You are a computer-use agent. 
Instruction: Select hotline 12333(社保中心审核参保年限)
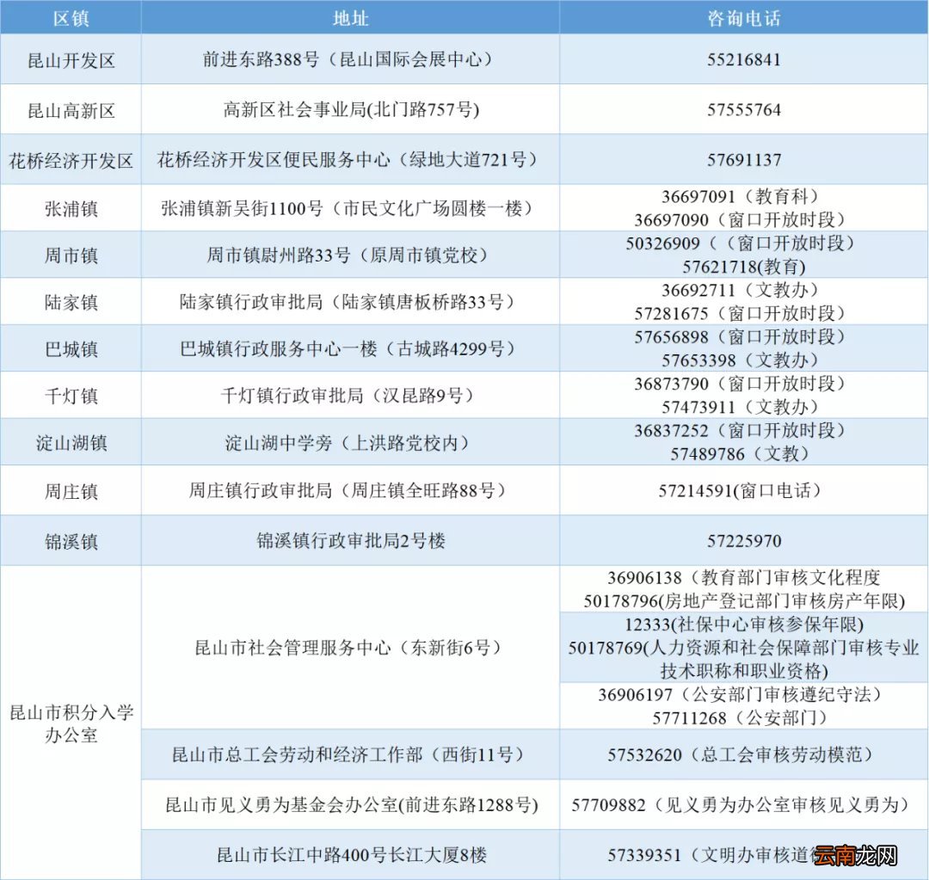(x=743, y=625)
